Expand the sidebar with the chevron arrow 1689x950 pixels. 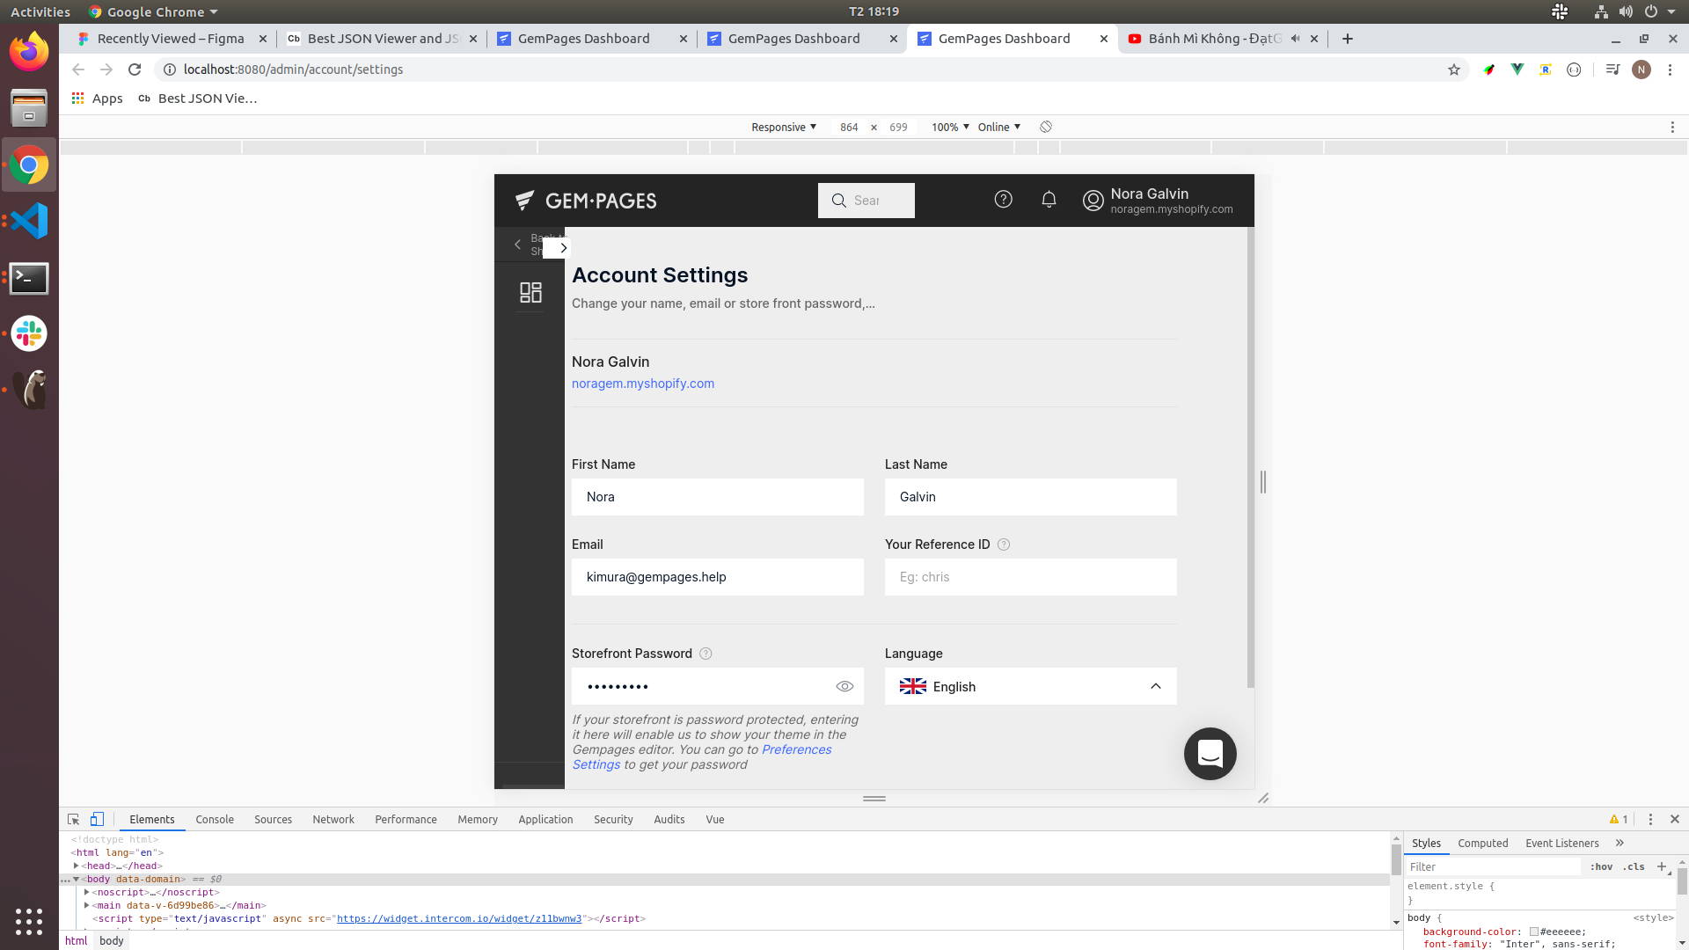tap(563, 248)
